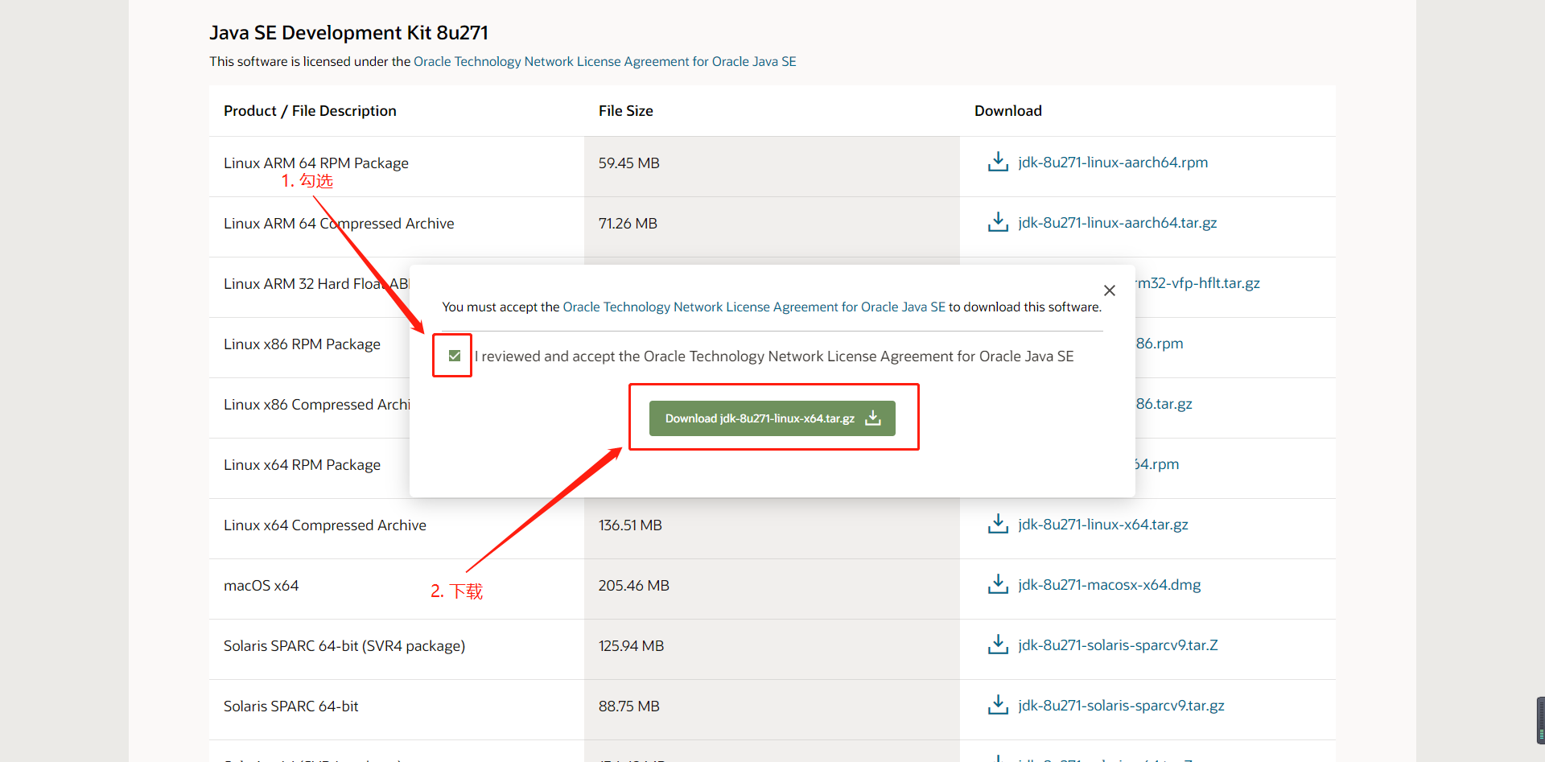Open the jdk-8u271-linux-aarch64.tar.gz link text
This screenshot has width=1545, height=762.
coord(1118,223)
